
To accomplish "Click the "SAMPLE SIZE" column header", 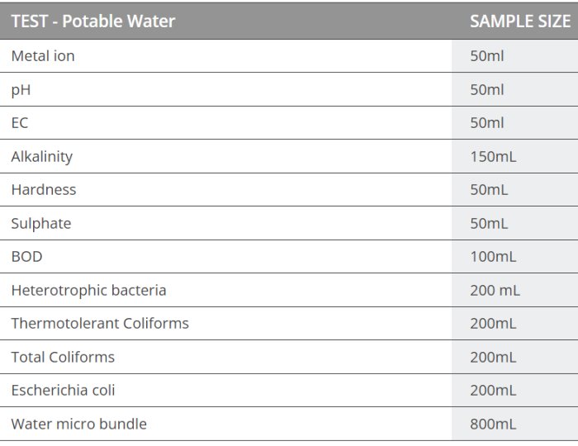I will 519,21.
